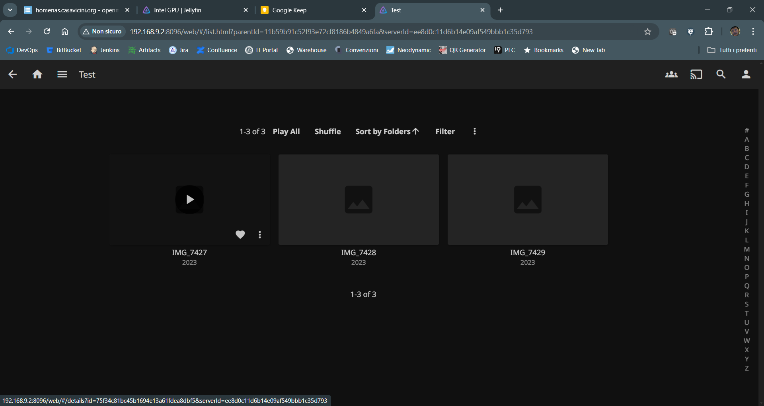The height and width of the screenshot is (406, 764).
Task: Open the user profile icon
Action: (746, 74)
